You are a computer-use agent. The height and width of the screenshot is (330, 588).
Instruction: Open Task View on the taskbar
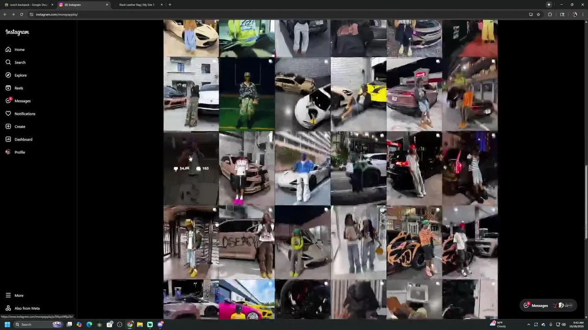[x=69, y=324]
